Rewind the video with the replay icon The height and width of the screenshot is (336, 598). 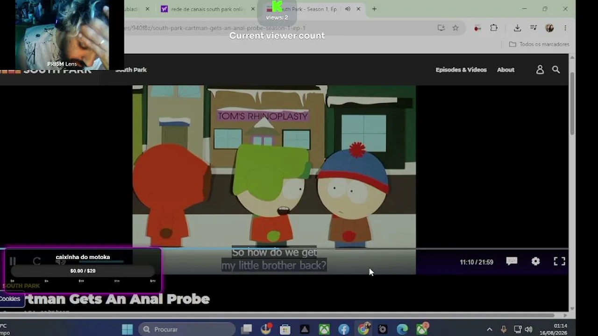coord(37,261)
